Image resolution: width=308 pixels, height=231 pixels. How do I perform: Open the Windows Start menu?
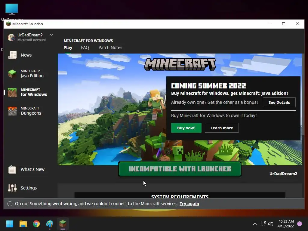tap(10, 224)
